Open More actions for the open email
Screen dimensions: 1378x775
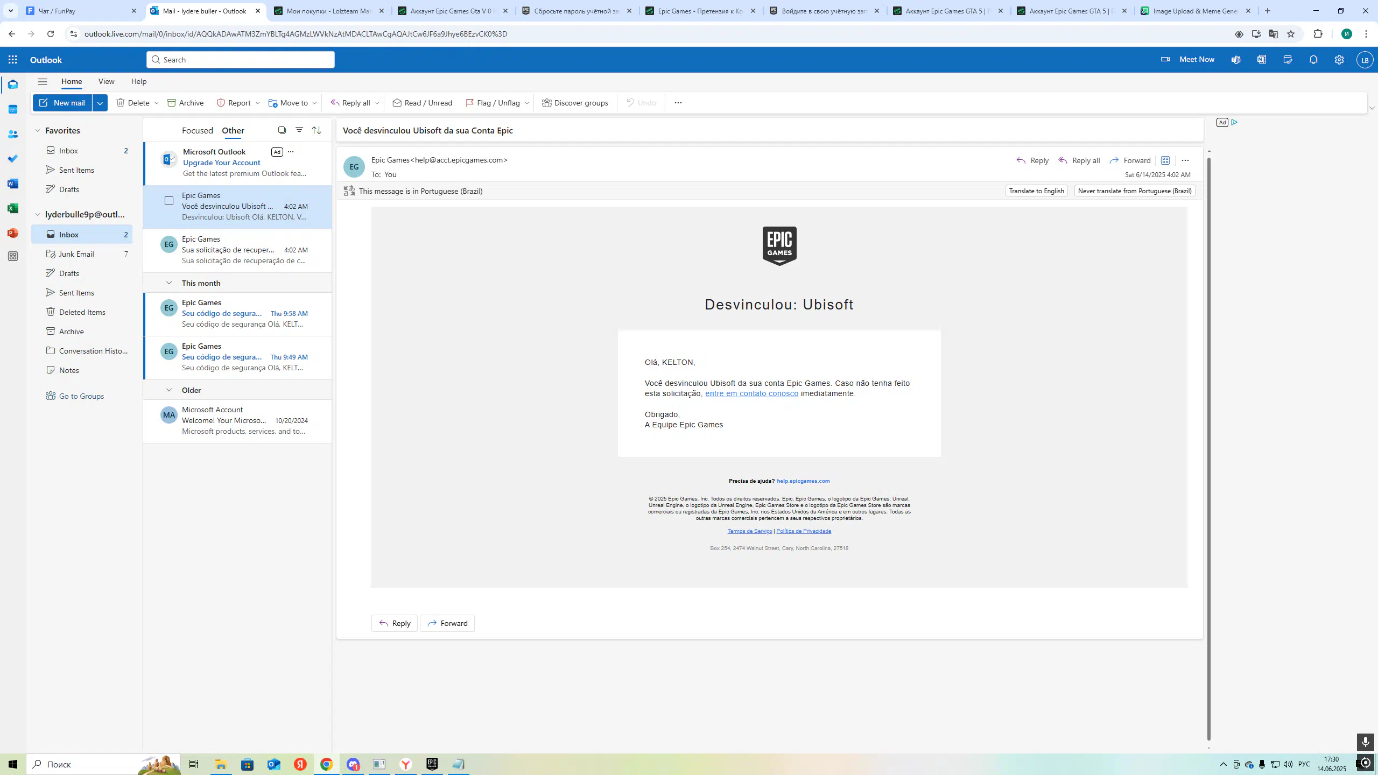tap(1185, 160)
